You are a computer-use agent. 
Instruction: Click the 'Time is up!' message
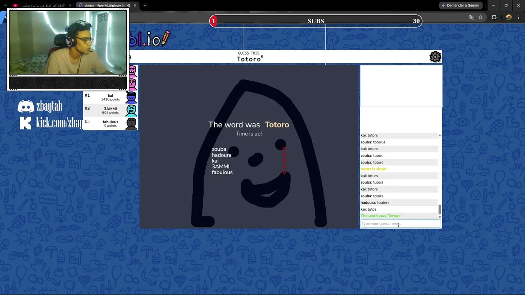[x=249, y=134]
